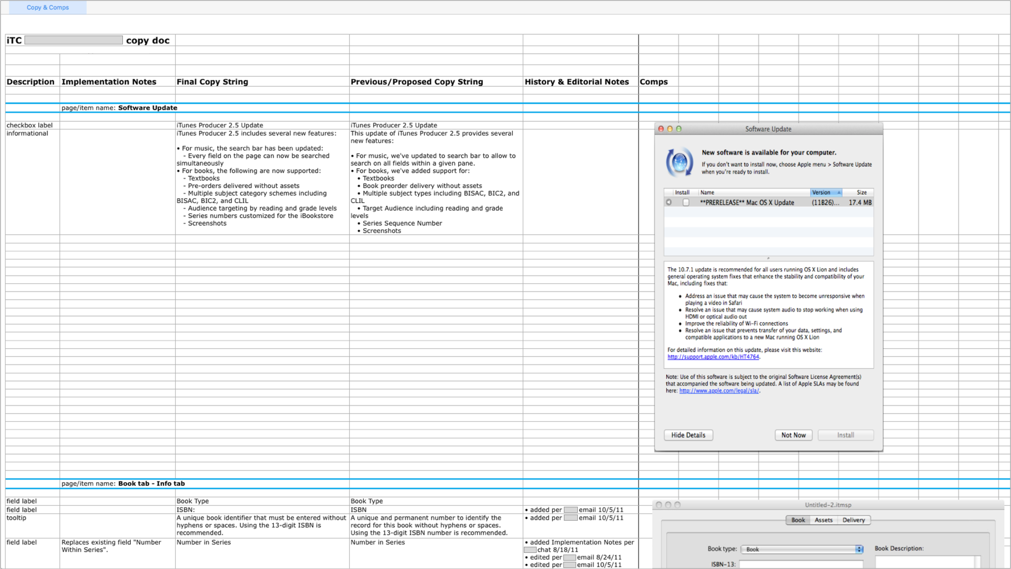Click the Size column header
1011x569 pixels.
pyautogui.click(x=858, y=193)
